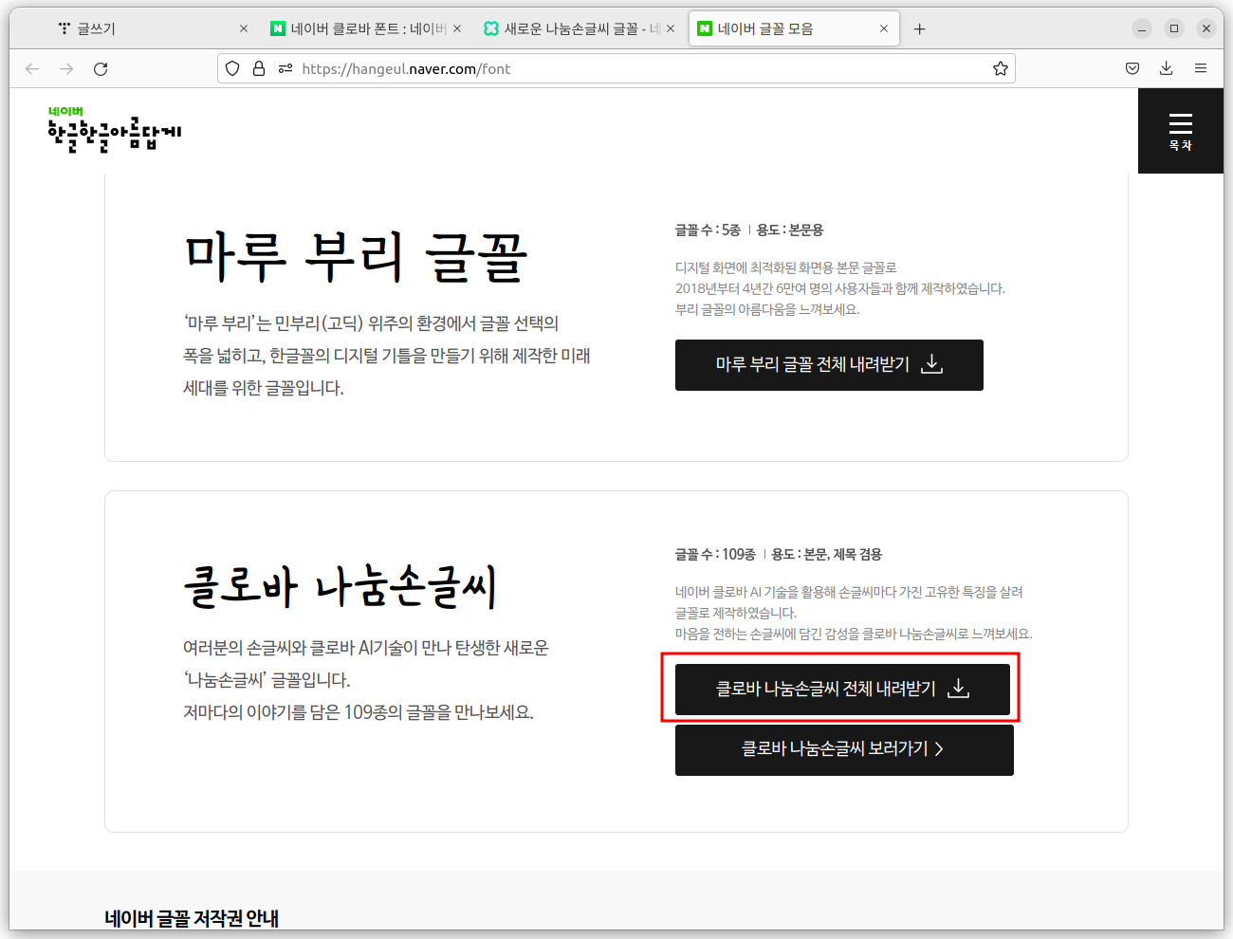Open site permissions icon in address bar
Image resolution: width=1233 pixels, height=939 pixels.
(285, 68)
